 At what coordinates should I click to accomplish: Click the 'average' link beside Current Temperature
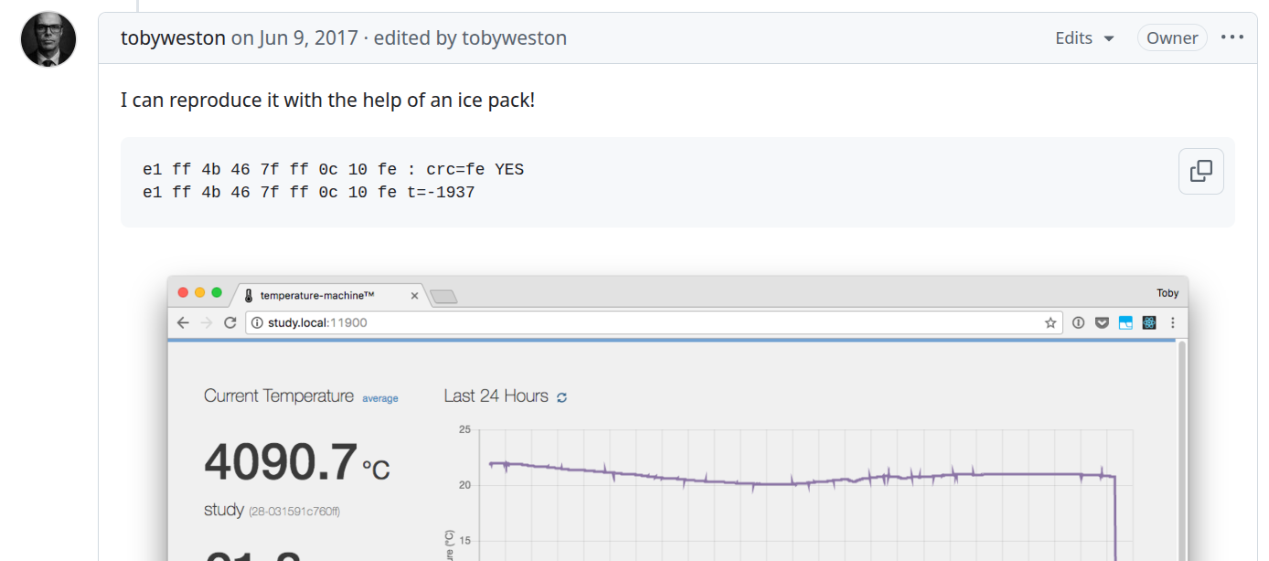tap(380, 398)
